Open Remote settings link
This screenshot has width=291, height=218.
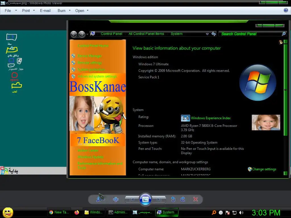(90, 63)
